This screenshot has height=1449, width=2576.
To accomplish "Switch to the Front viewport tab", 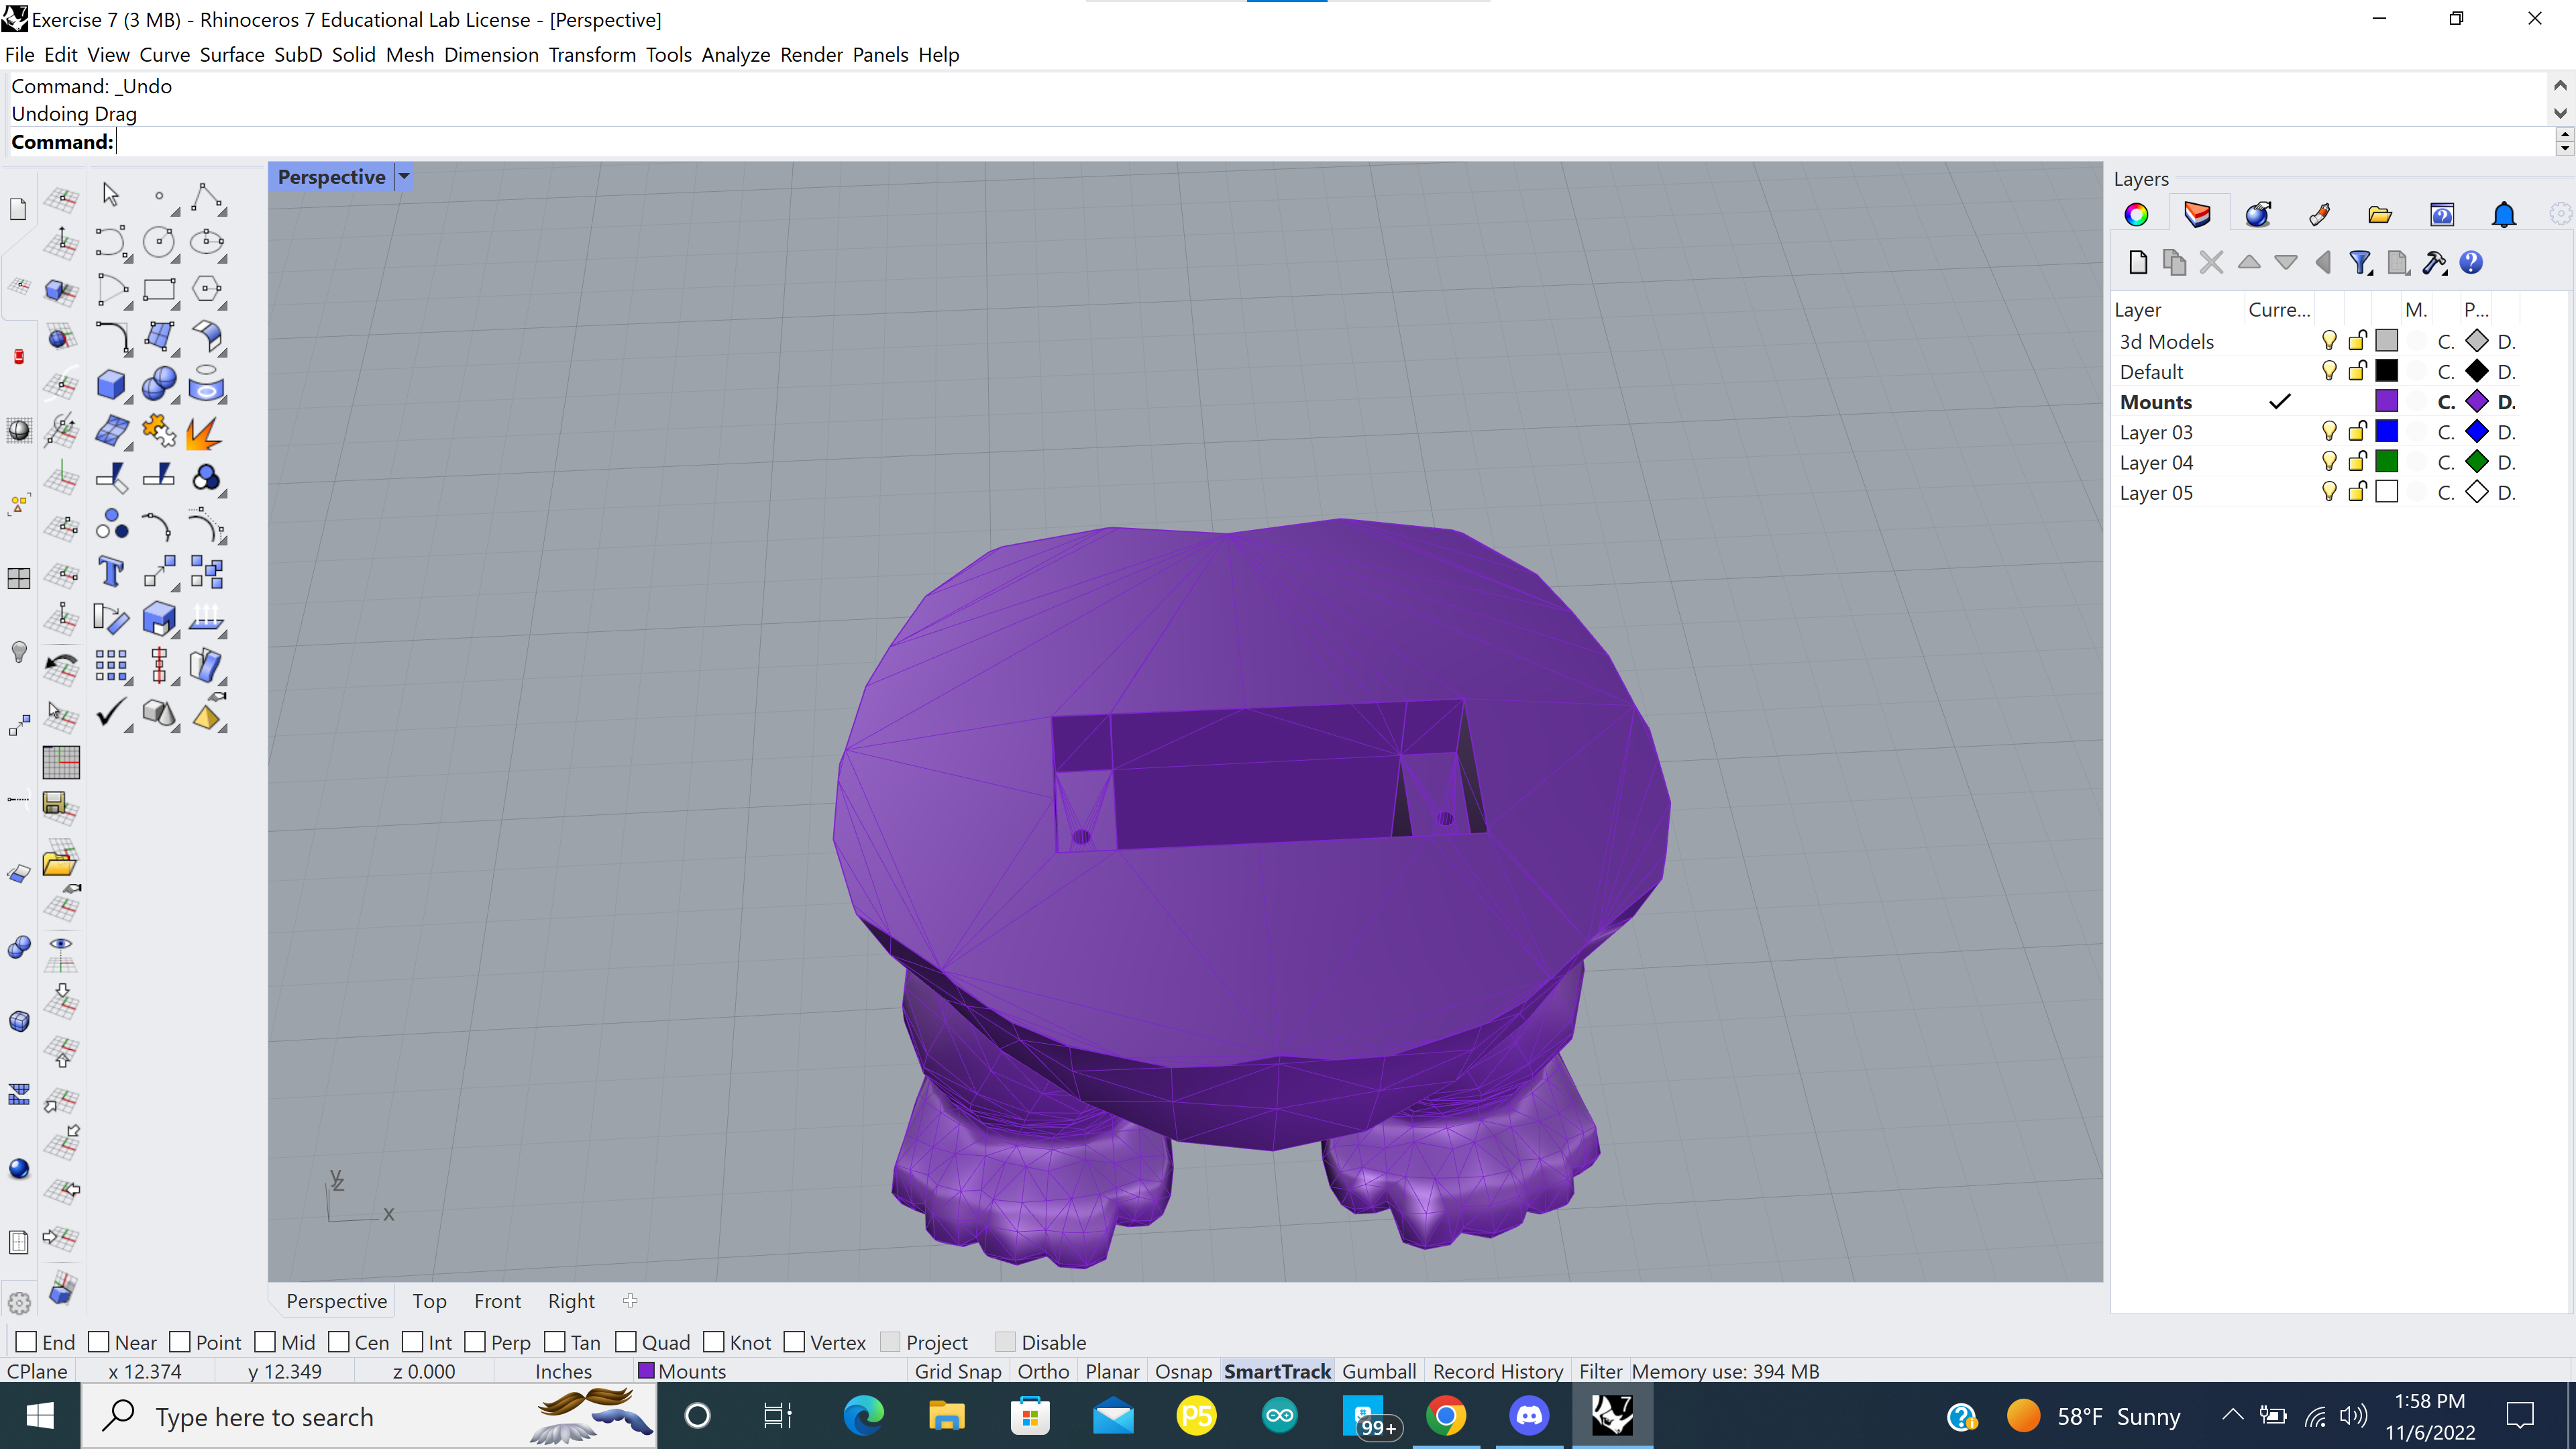I will (x=497, y=1301).
